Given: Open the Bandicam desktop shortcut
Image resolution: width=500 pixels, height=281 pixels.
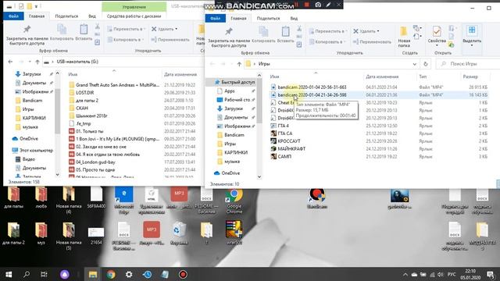Looking at the screenshot, I should pos(317,198).
